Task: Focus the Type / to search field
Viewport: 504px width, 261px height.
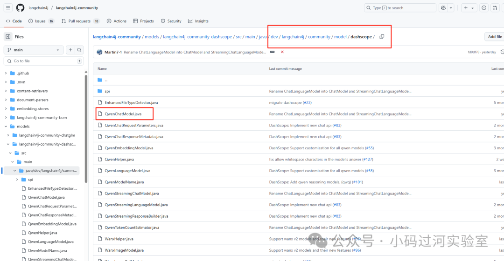Action: pyautogui.click(x=400, y=8)
